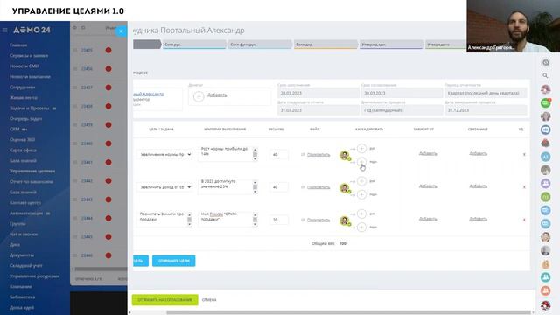Click the weight field showing 20

pyautogui.click(x=278, y=220)
